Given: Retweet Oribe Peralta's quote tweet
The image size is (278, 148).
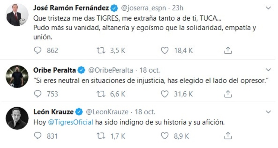Looking at the screenshot, I should click(101, 94).
